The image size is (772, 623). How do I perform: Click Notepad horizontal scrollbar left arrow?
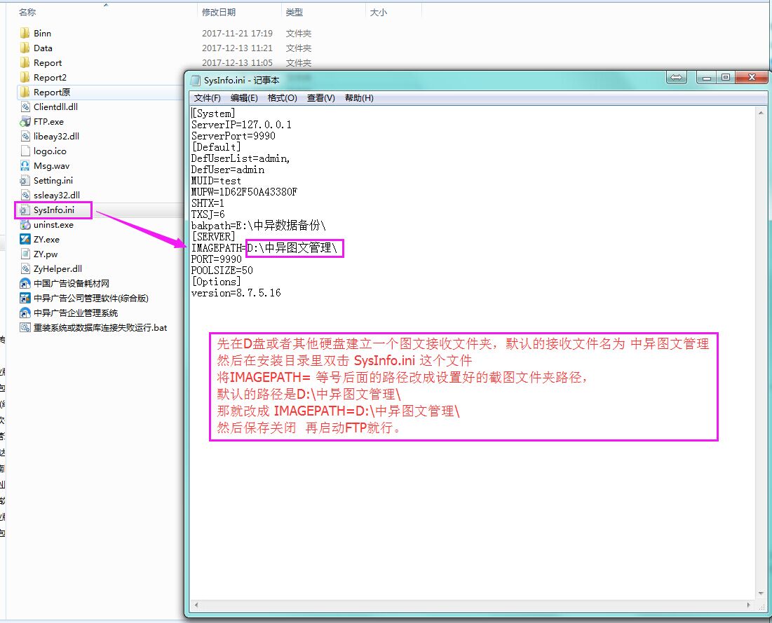click(x=196, y=605)
